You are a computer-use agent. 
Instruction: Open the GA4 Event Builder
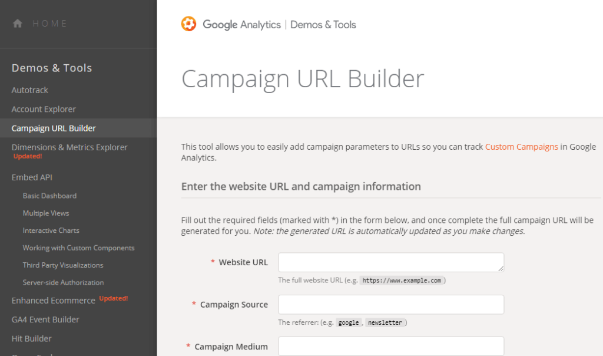[45, 319]
